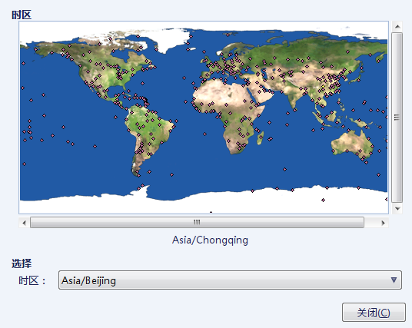Select the Svalbard marker in the Arctic Ocean
The height and width of the screenshot is (328, 412).
pos(228,35)
